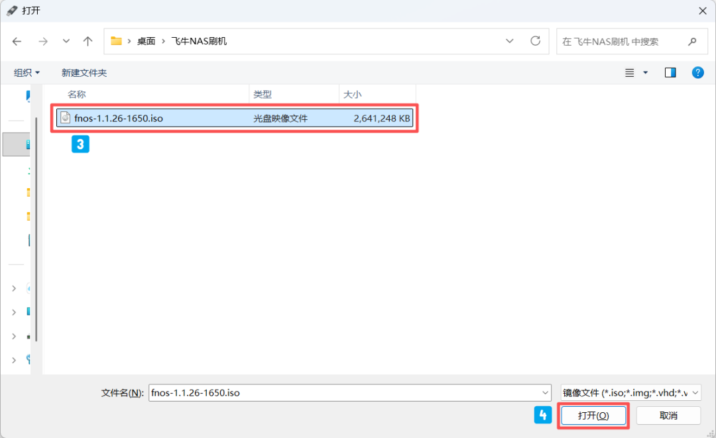The width and height of the screenshot is (716, 438).
Task: Select the fnos-1.1.26-1650.iso file
Action: pyautogui.click(x=235, y=118)
